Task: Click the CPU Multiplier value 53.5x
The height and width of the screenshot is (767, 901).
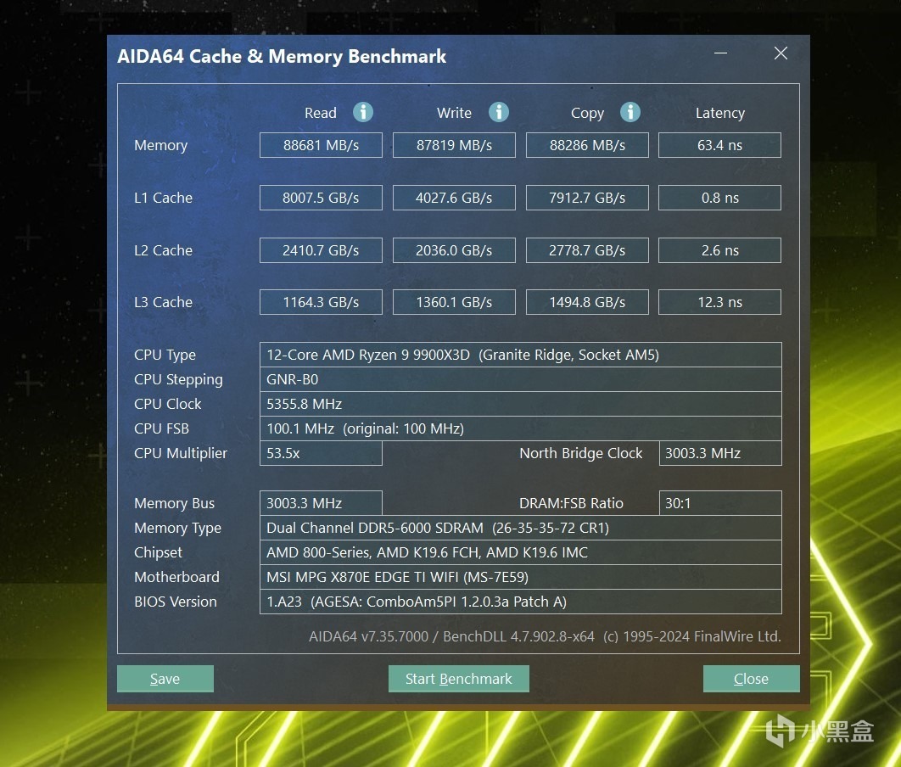Action: click(x=321, y=453)
